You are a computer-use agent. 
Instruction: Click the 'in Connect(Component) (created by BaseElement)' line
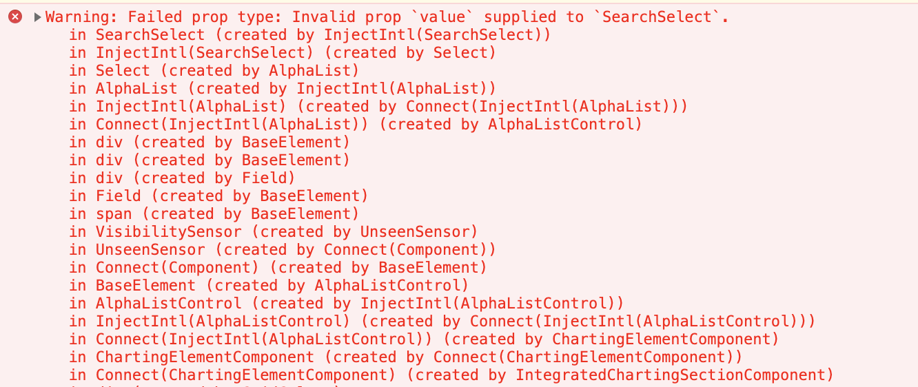(278, 268)
